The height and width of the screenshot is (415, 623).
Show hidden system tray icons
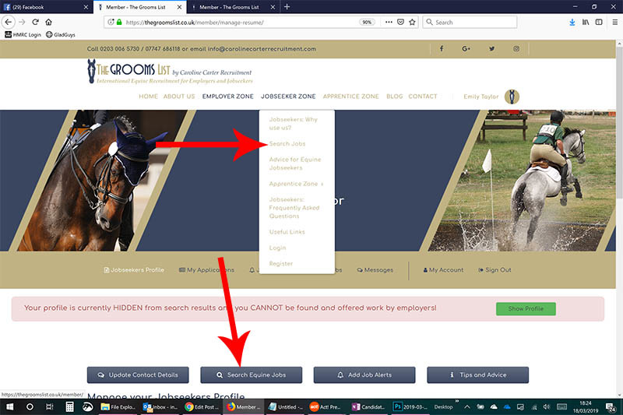click(x=466, y=406)
